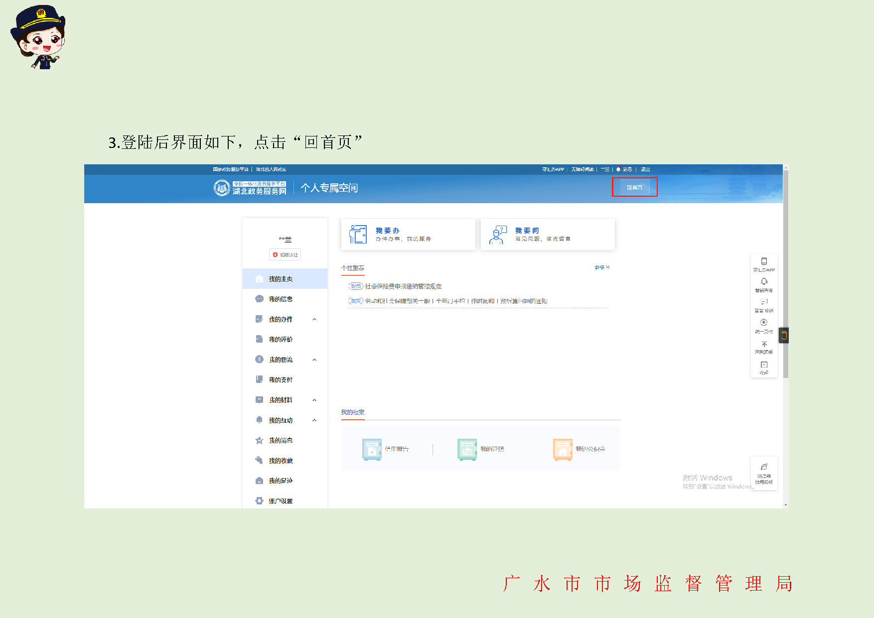Click the 回到顶部 up-arrow icon
Image resolution: width=874 pixels, height=618 pixels.
click(764, 344)
